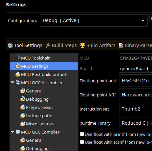Select MCU GCC Assembler tree entry

tap(42, 83)
